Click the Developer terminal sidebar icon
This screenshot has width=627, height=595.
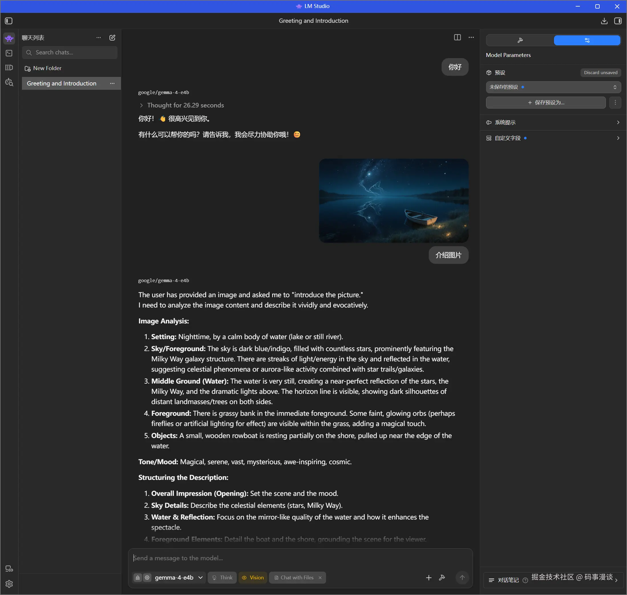coord(9,53)
